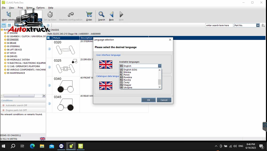Run quick search icon beside Part No.
This screenshot has width=267, height=151.
[x=263, y=25]
